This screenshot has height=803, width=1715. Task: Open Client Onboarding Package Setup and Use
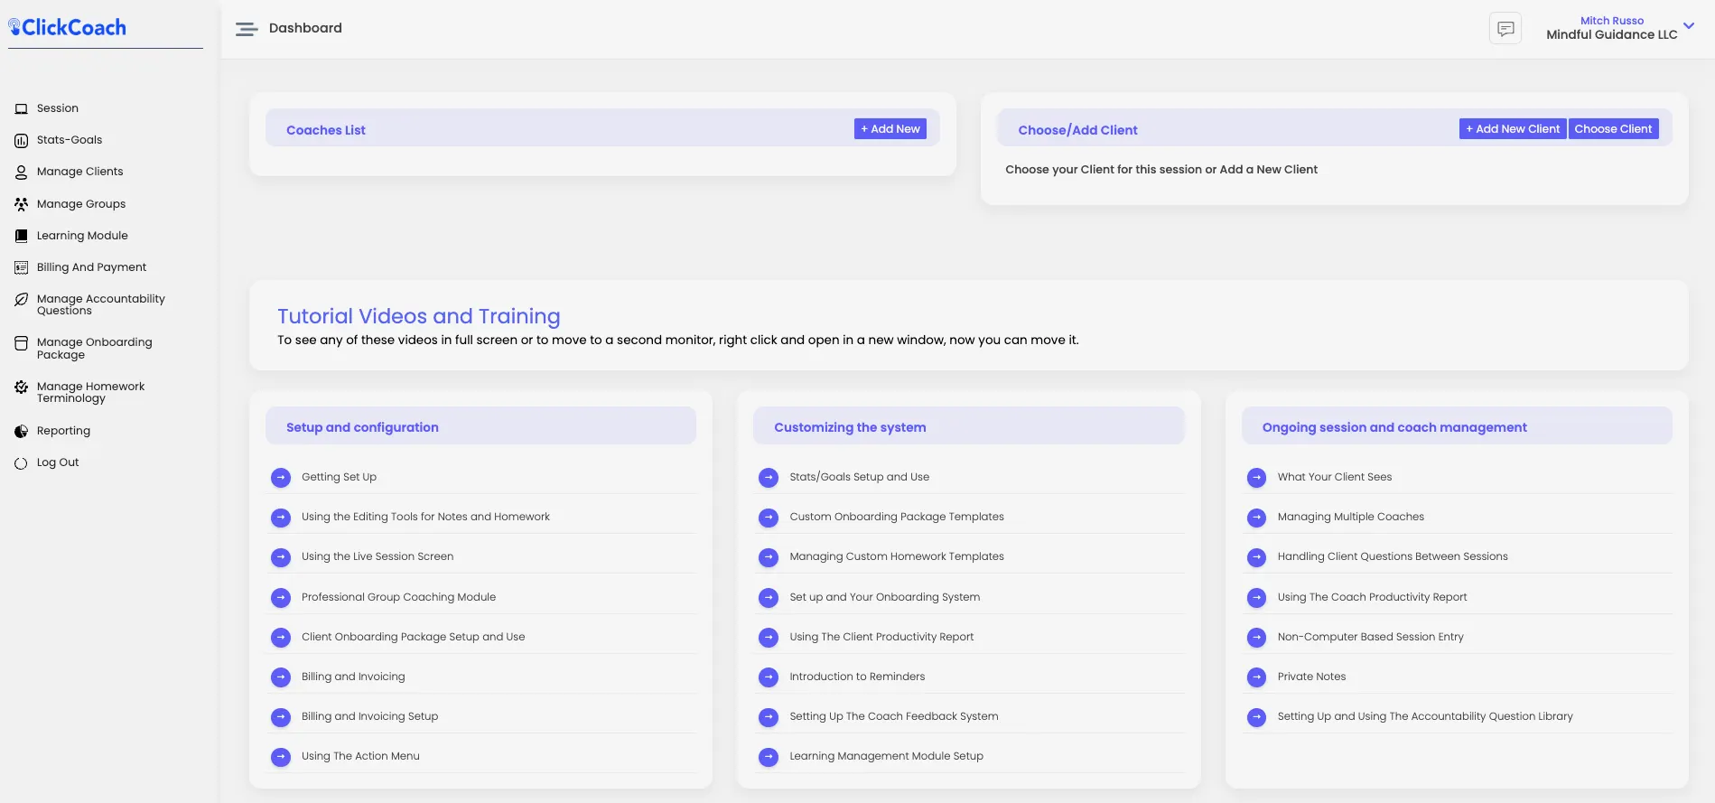pyautogui.click(x=413, y=637)
